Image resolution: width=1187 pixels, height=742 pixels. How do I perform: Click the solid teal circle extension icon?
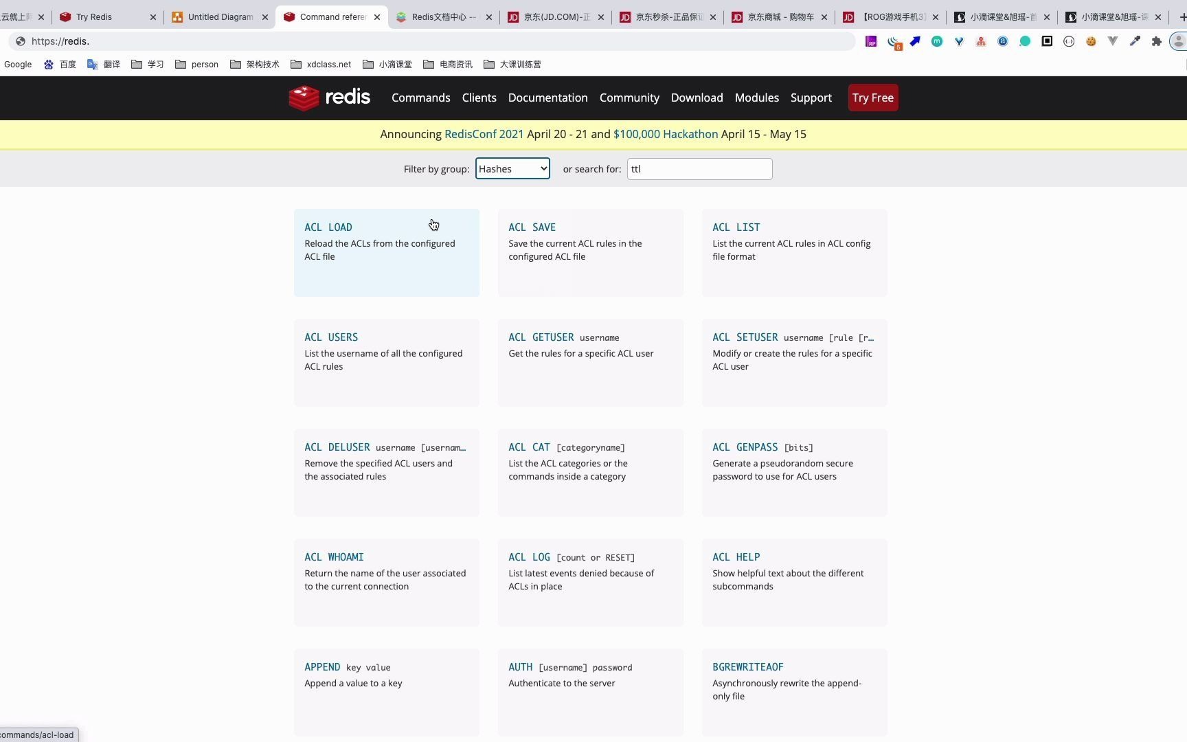click(x=1025, y=41)
